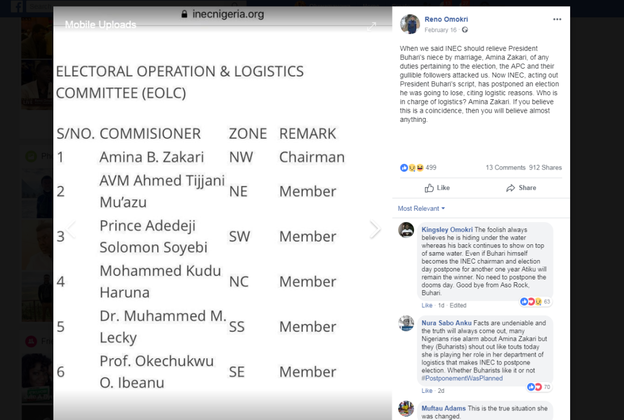Viewport: 624px width, 420px height.
Task: Open Muftau Adams' profile link
Action: (444, 408)
